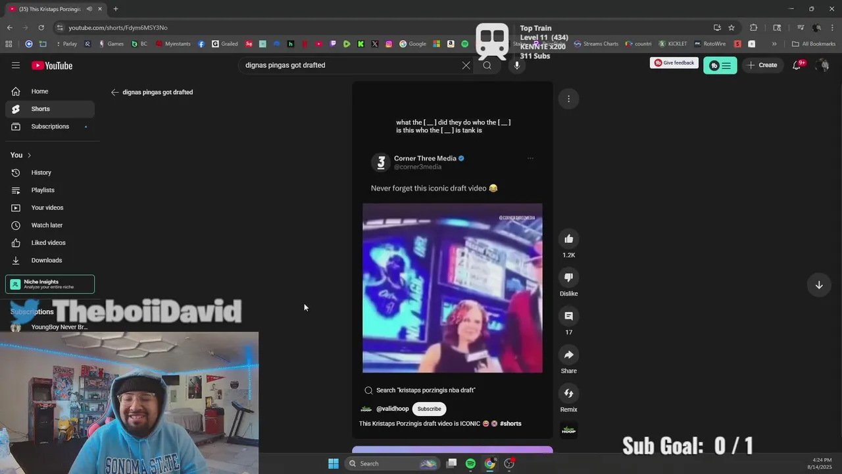This screenshot has height=474, width=842.
Task: Click the Niche Insights button
Action: point(50,284)
